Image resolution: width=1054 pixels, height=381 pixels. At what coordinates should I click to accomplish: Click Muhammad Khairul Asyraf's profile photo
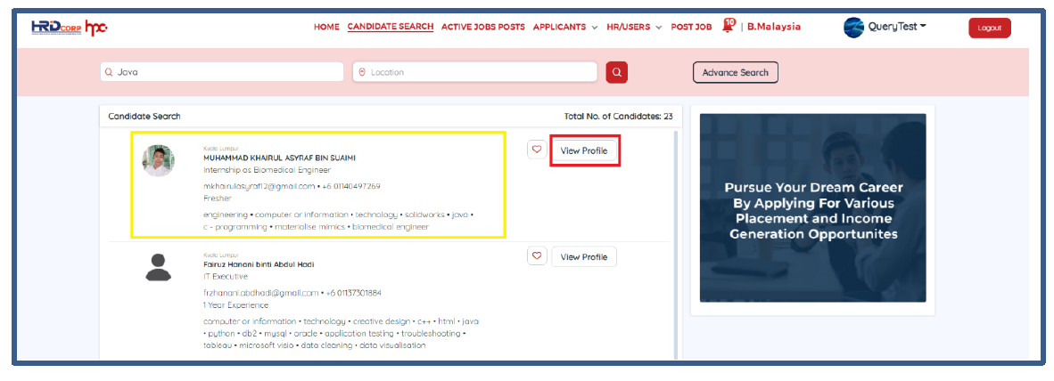tap(159, 161)
